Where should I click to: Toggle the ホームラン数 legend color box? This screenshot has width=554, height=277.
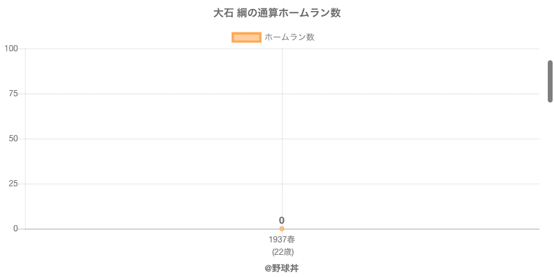pyautogui.click(x=246, y=37)
